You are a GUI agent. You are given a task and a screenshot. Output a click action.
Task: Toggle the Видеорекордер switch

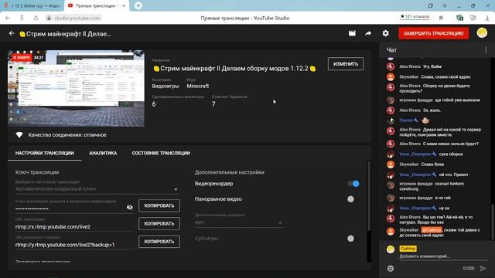(353, 184)
